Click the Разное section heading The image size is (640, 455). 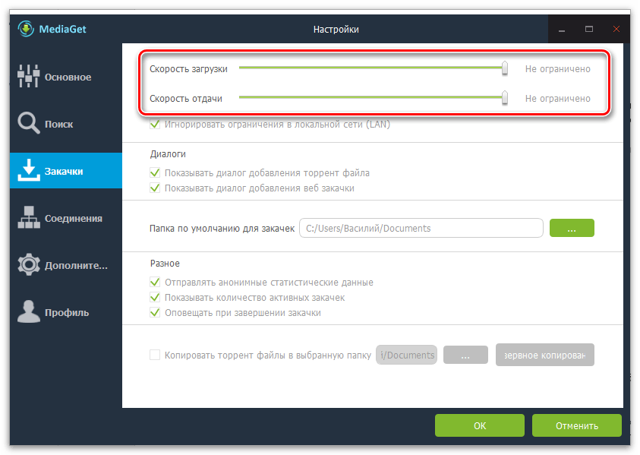(x=165, y=264)
